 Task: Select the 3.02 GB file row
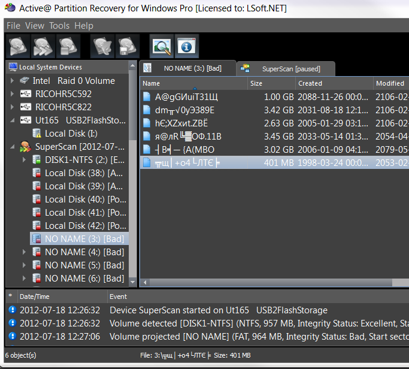point(274,149)
